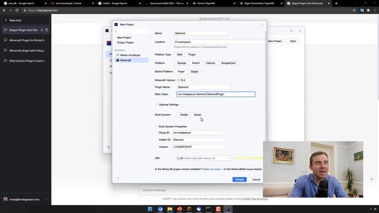Open Chrome from the taskbar
The width and height of the screenshot is (379, 213).
click(160, 209)
